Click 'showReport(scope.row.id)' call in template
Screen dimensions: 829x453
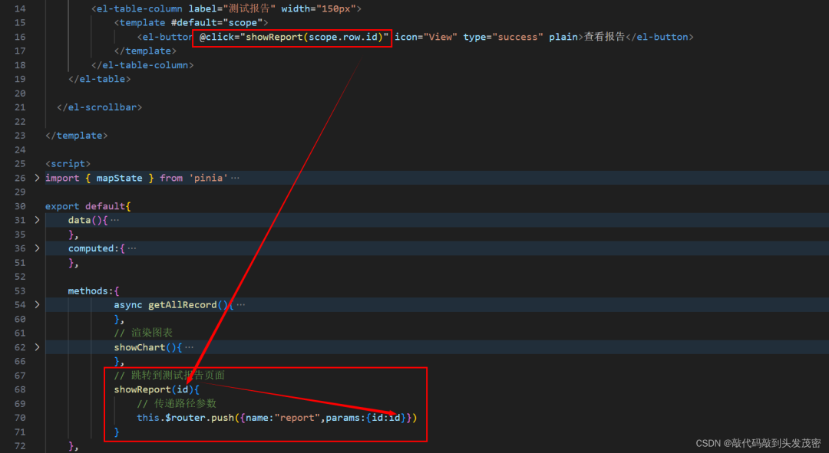(315, 37)
